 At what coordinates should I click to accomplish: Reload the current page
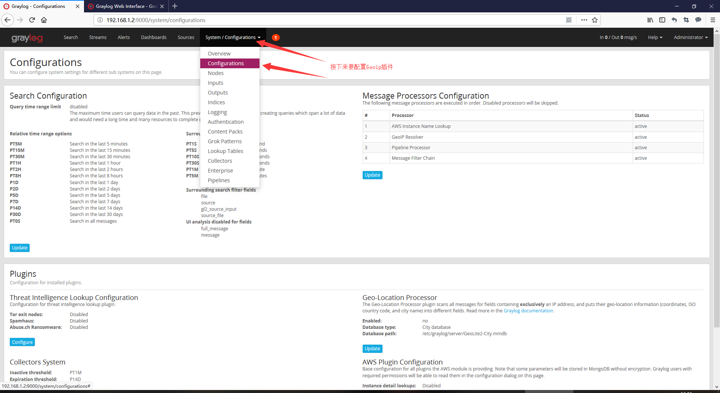(32, 20)
